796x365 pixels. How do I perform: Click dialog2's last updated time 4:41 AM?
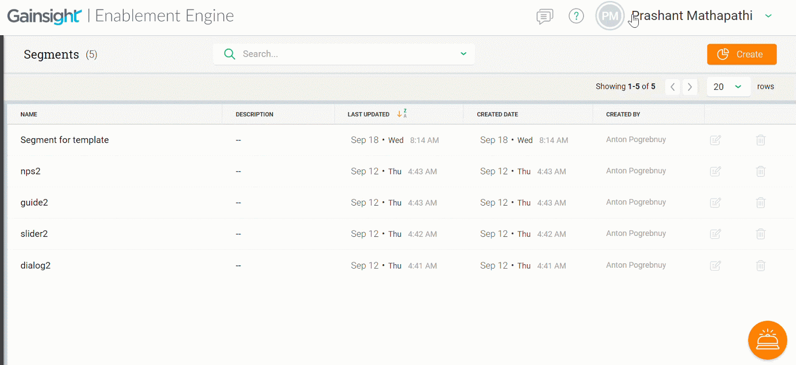tap(422, 266)
